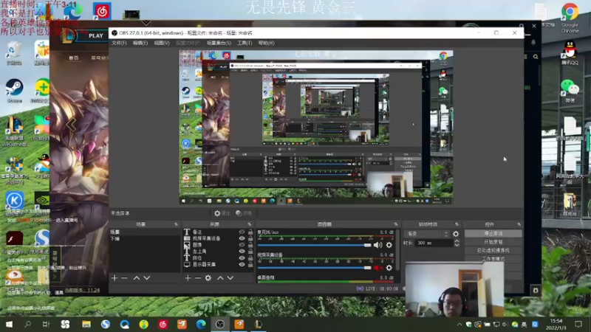Open audio settings gear for 视频采集设备 mixer channel
The height and width of the screenshot is (332, 591).
(389, 268)
